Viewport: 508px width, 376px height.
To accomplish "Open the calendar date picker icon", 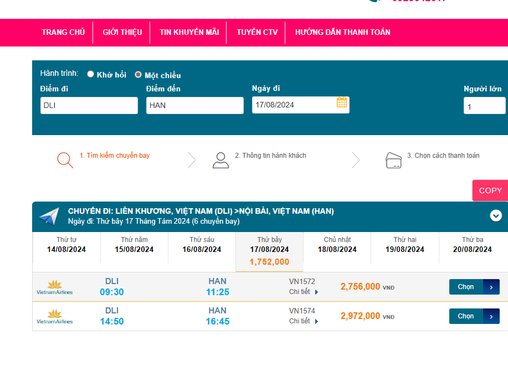I will (342, 102).
